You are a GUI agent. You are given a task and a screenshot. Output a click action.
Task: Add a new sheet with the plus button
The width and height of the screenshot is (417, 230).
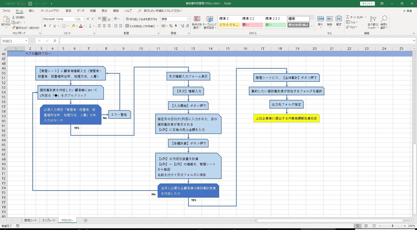click(x=85, y=220)
